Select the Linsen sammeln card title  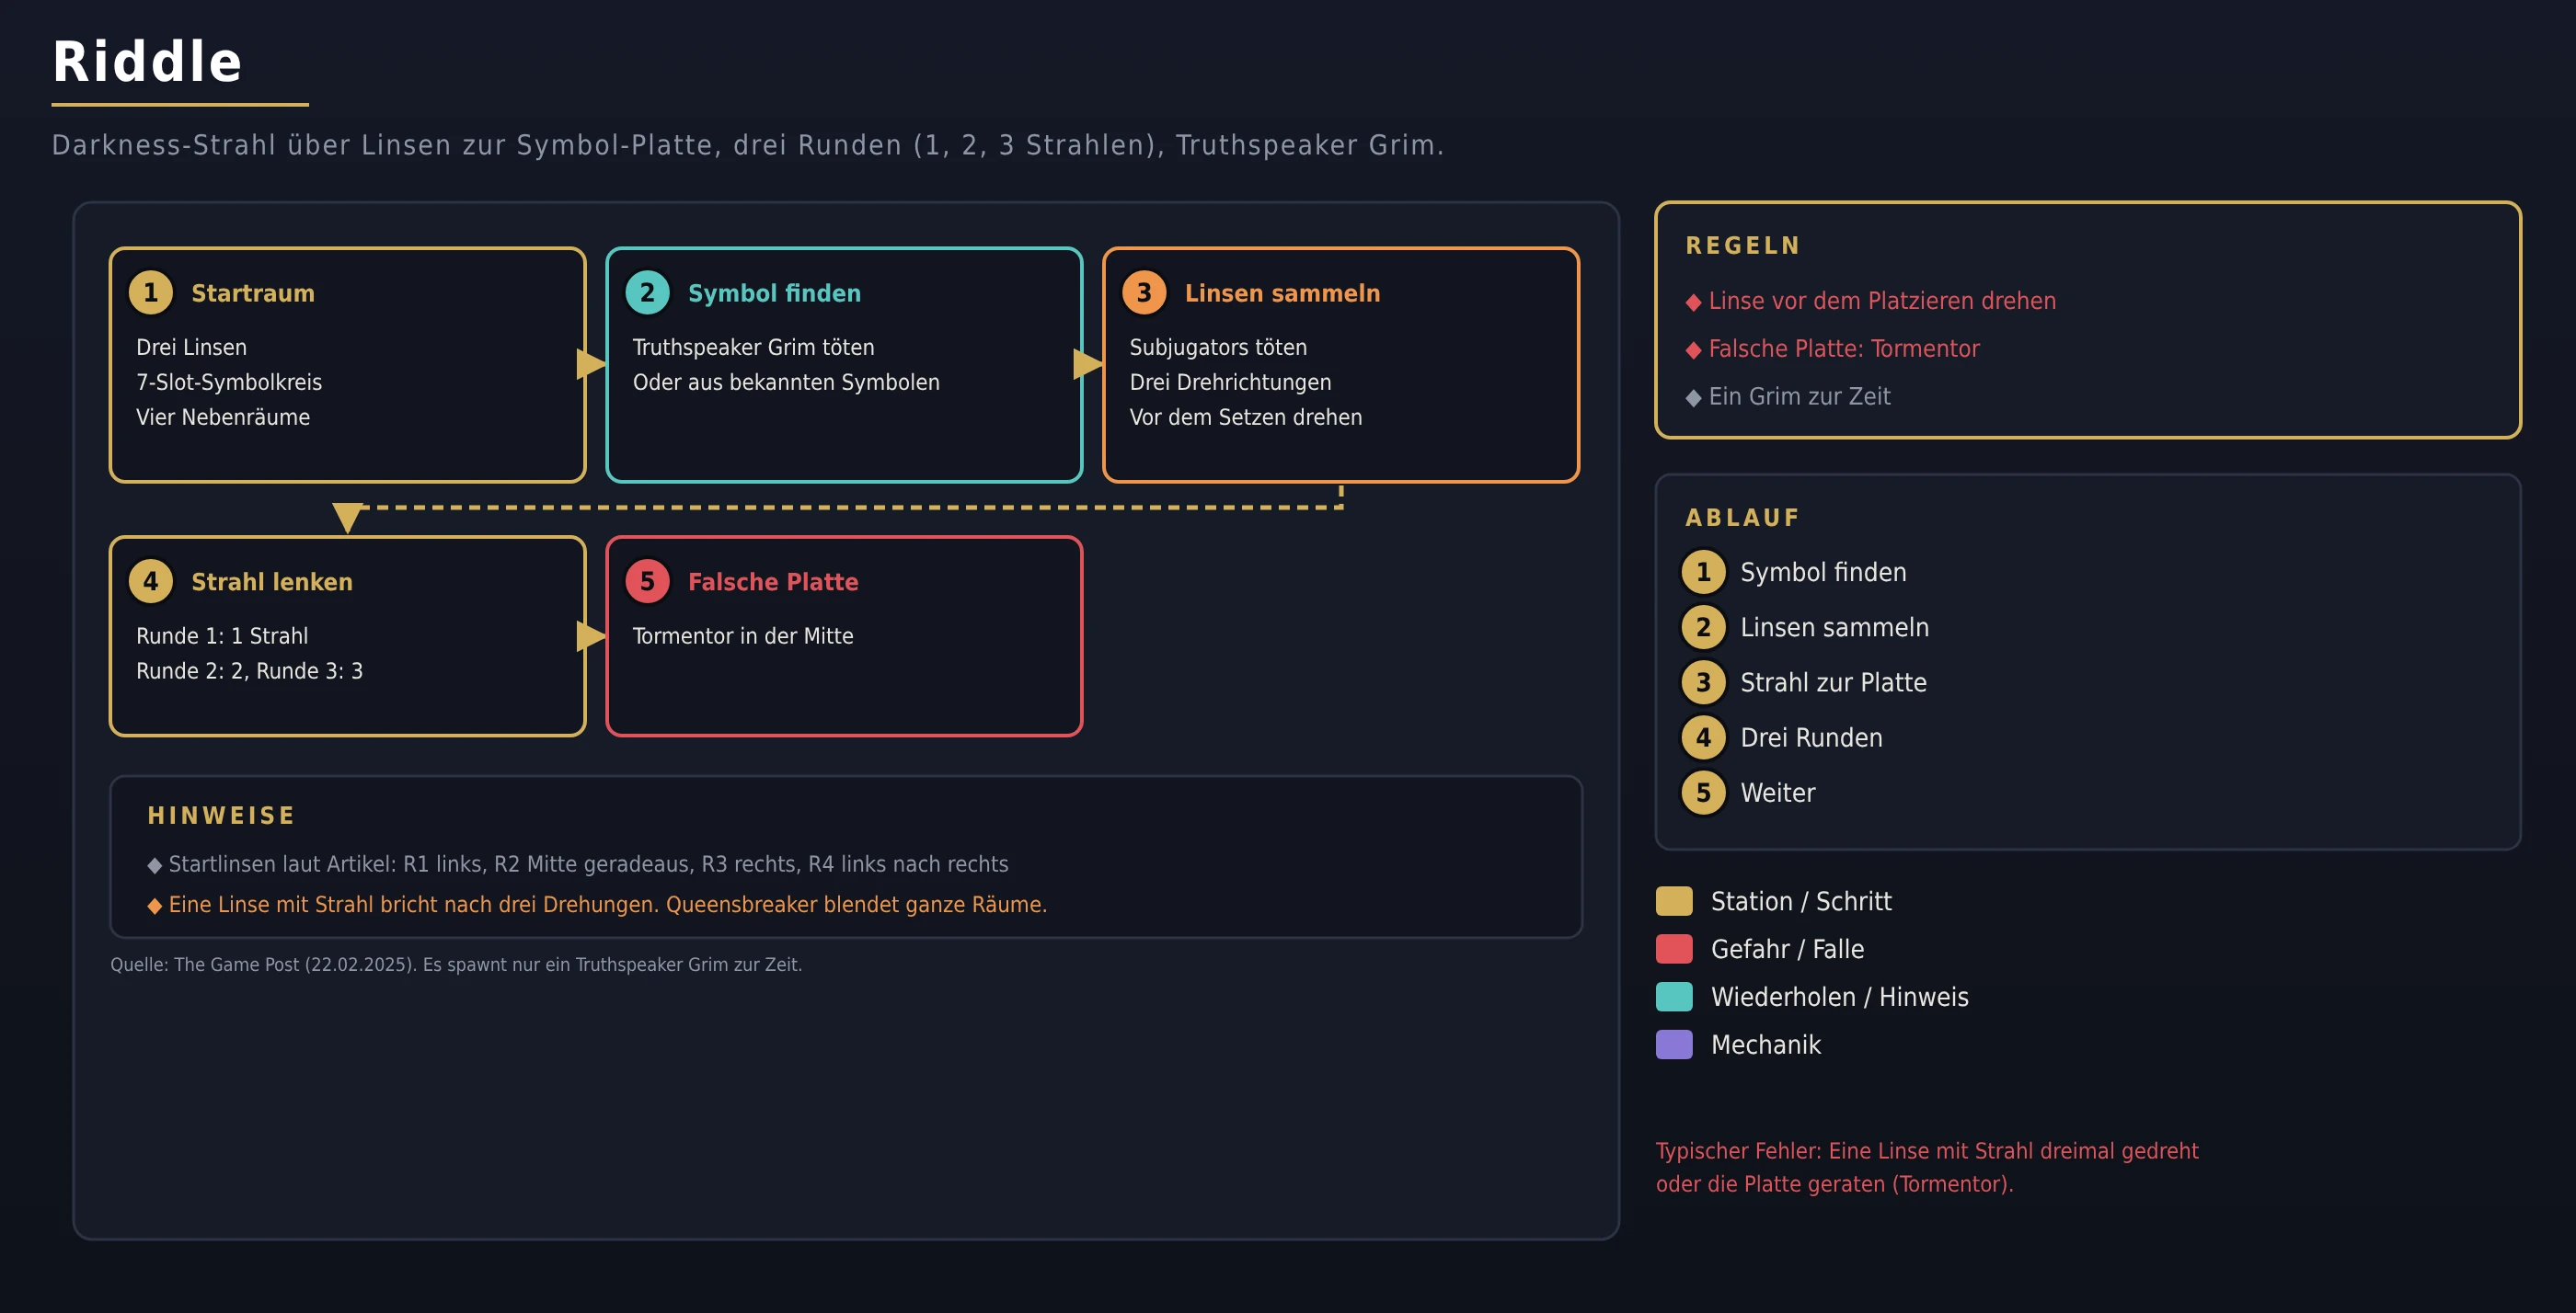[1282, 292]
